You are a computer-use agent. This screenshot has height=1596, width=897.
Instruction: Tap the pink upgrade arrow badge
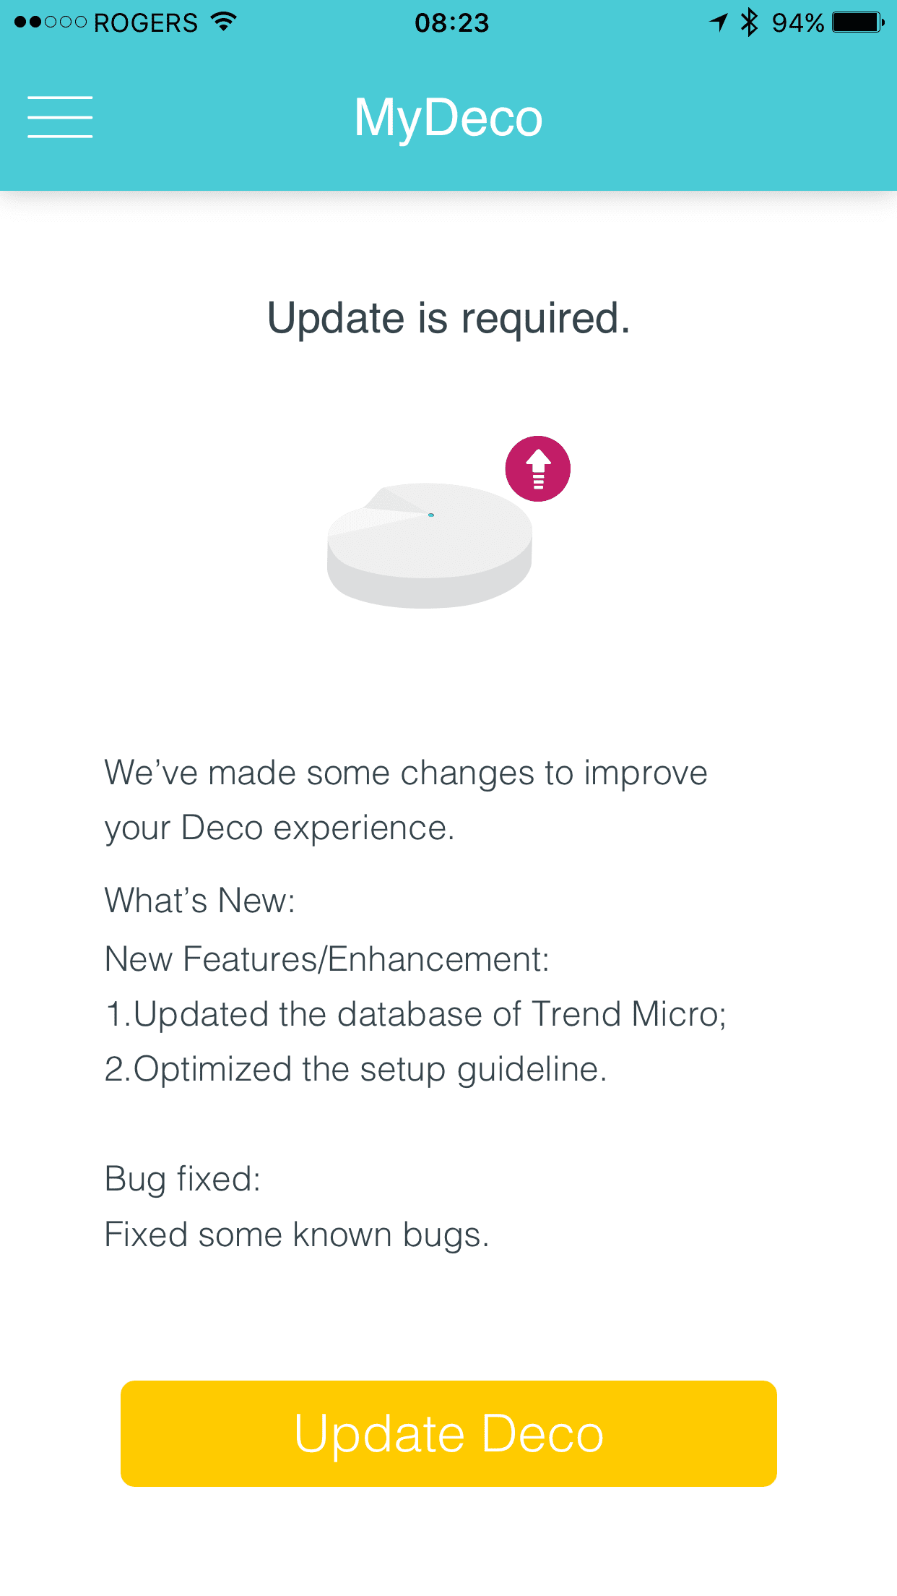537,468
